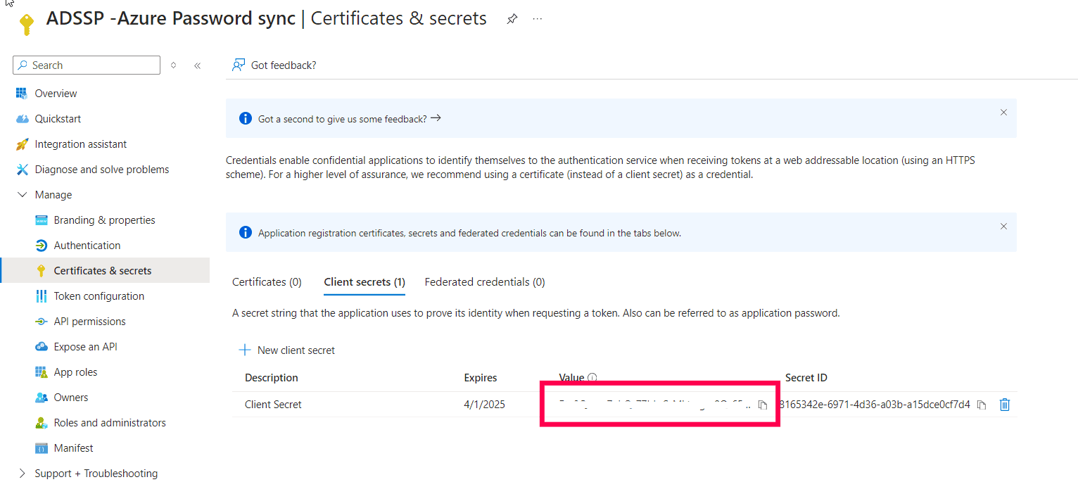Copy the Secret ID
This screenshot has height=501, width=1078.
point(982,405)
